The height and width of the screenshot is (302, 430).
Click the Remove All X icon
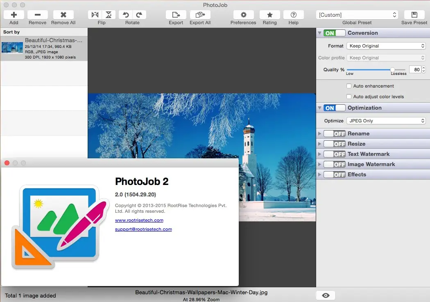click(x=63, y=15)
